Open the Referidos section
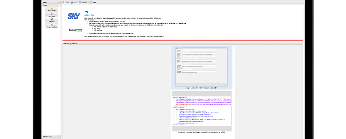 coord(52,20)
